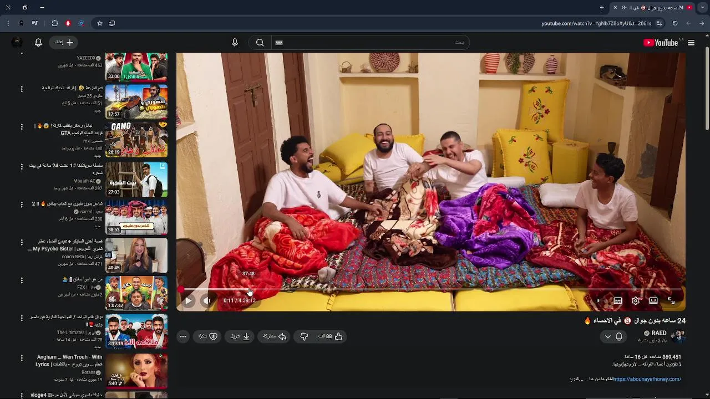Open notifications bell in YouTube header

coord(38,43)
